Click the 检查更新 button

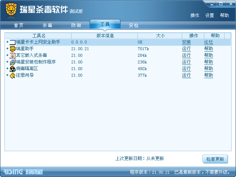pyautogui.click(x=215, y=159)
